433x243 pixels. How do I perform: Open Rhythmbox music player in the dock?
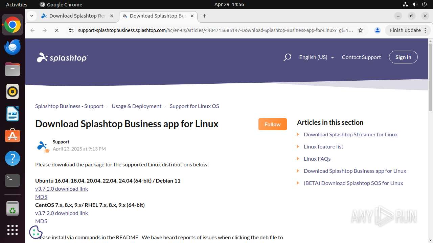13,91
